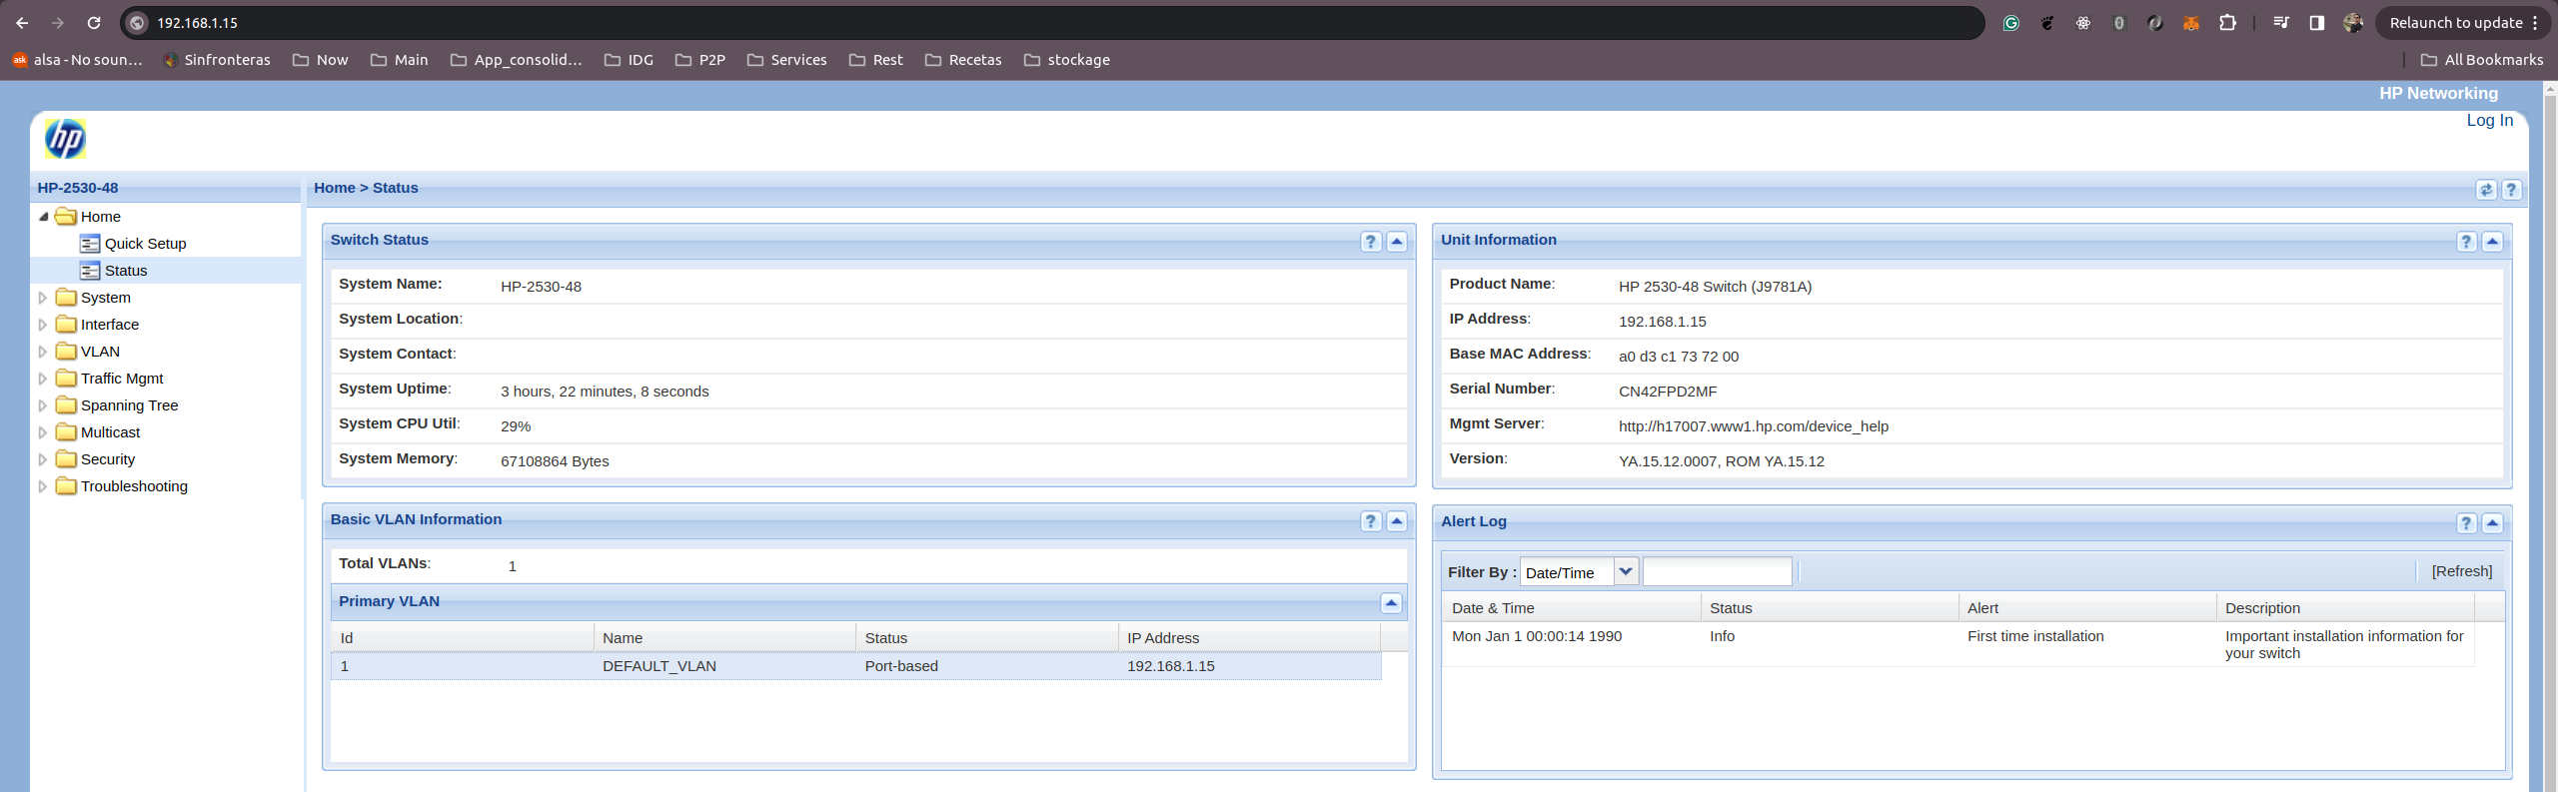
Task: Click the Log In link
Action: [2489, 121]
